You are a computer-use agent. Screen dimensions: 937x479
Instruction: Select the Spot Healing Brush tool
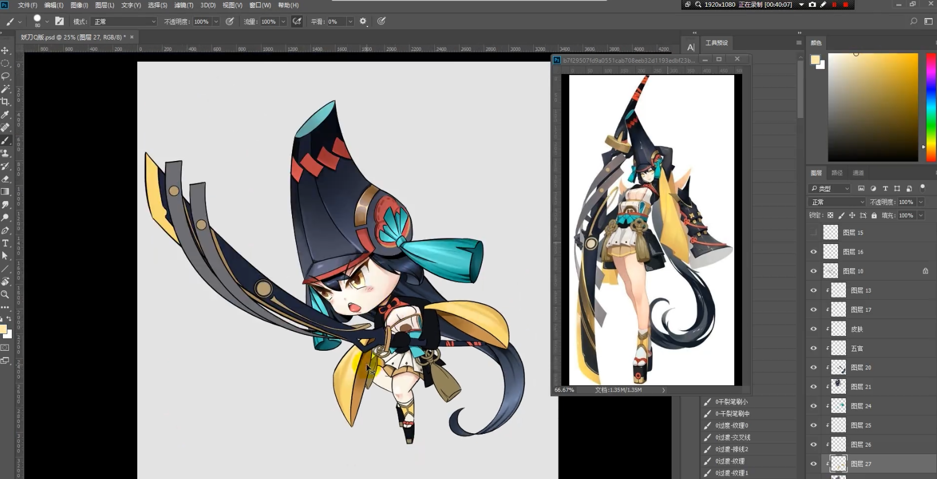5,128
